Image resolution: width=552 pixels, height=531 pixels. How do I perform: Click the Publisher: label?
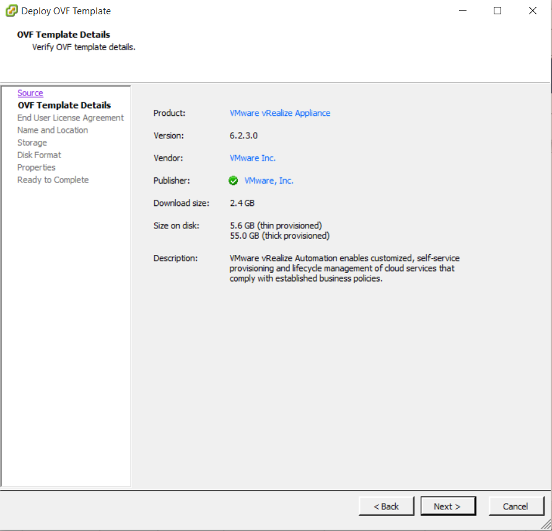tap(172, 181)
